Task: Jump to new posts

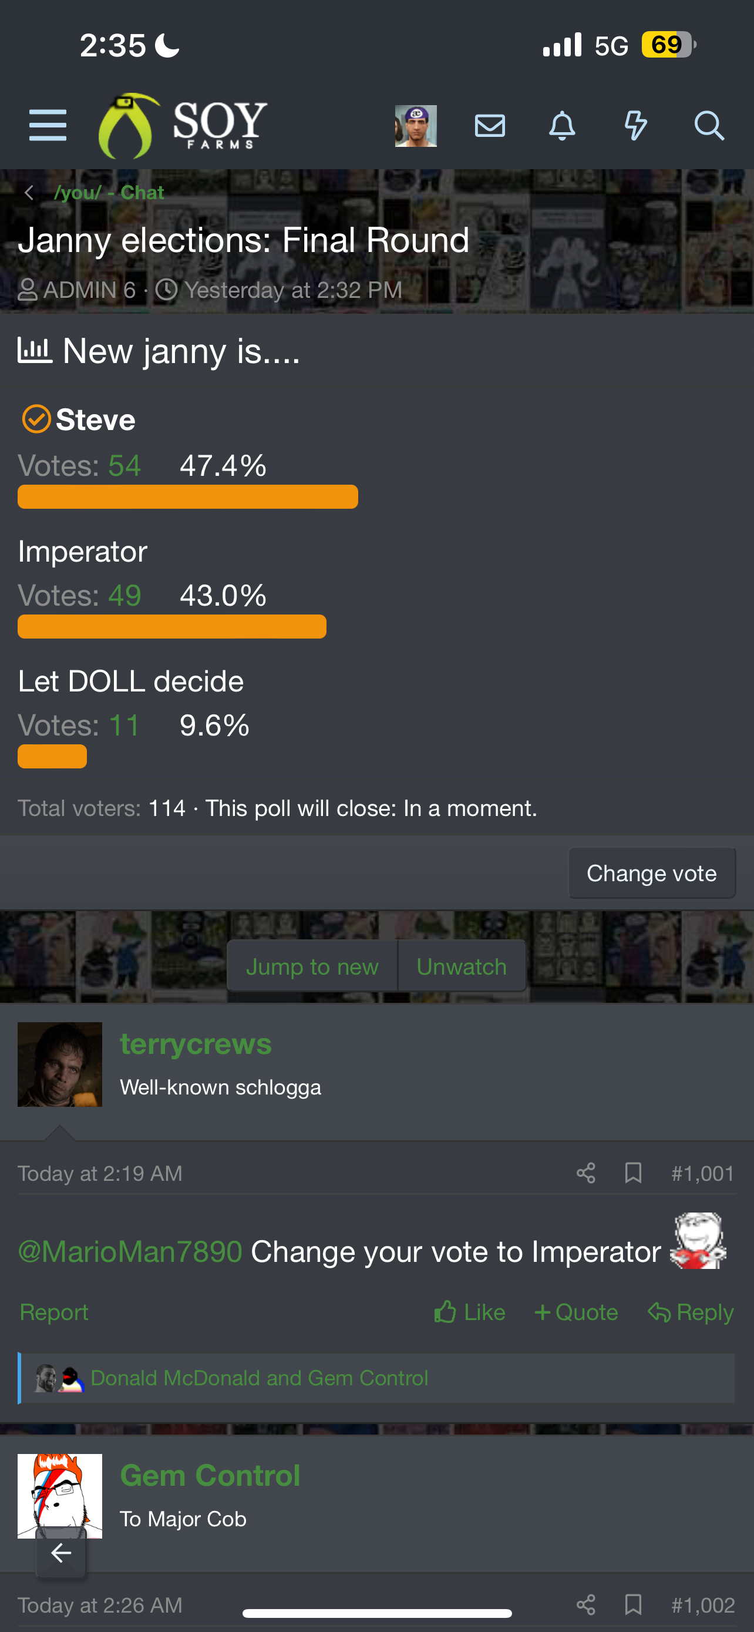Action: click(x=312, y=967)
